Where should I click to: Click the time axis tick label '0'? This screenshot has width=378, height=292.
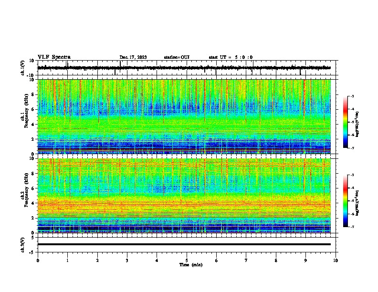(38, 261)
